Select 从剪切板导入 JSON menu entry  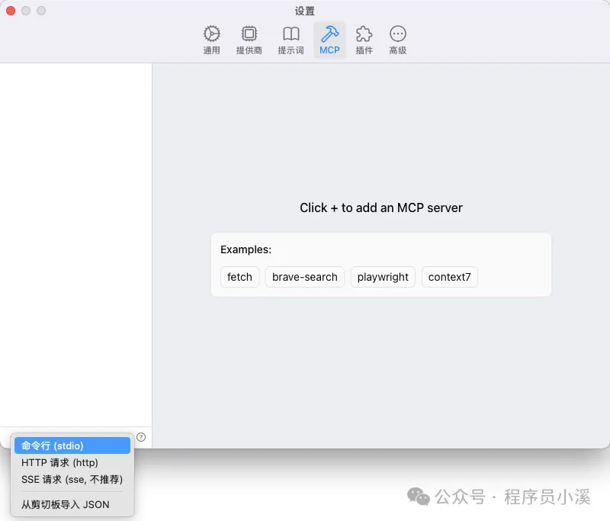(x=72, y=504)
